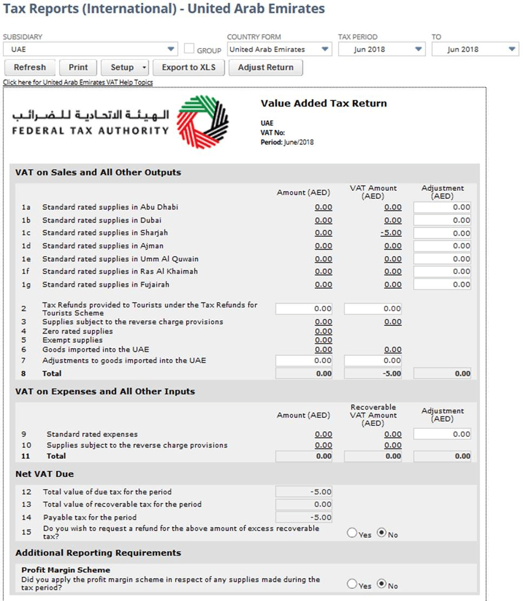Open Zero rated supplies amount link
Screen dimensions: 523x601
point(323,331)
